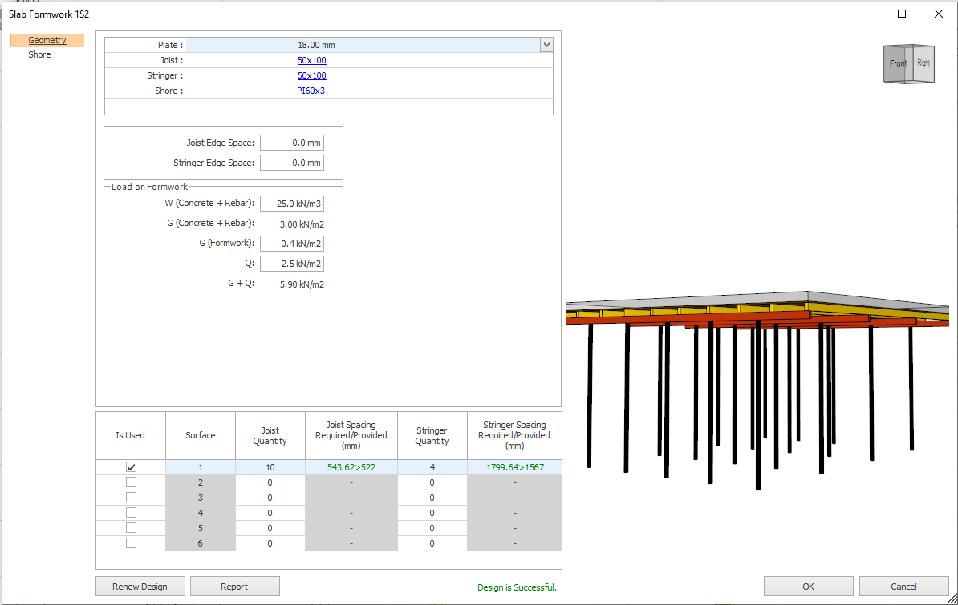Maximize the Slab Formwork window
Screen dimensions: 958x605
click(902, 14)
